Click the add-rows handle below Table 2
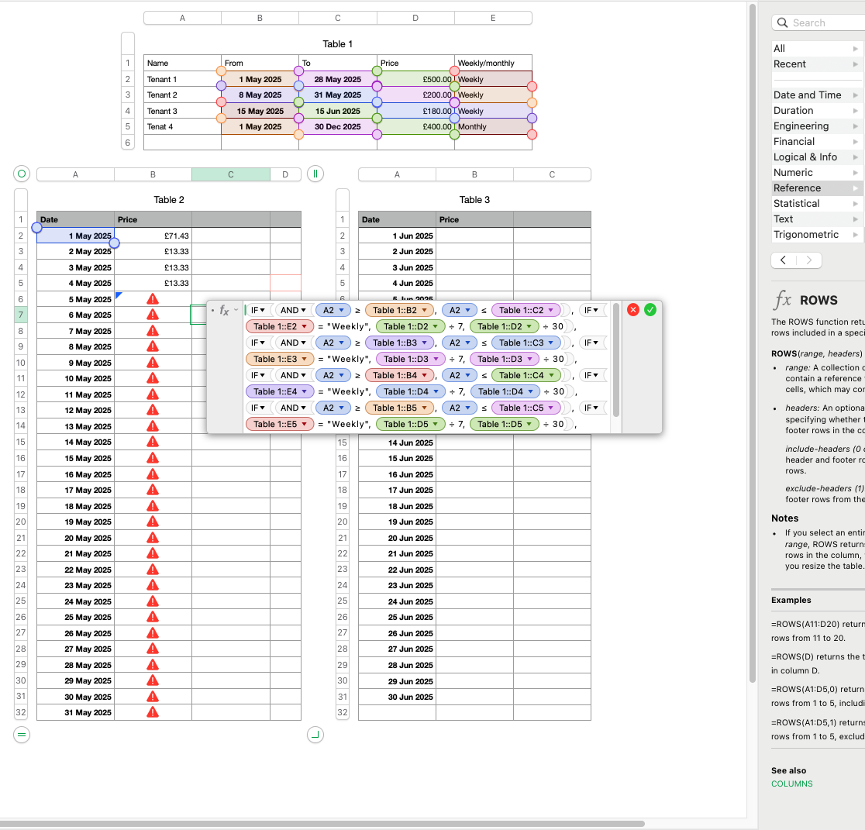Screen dimensions: 865x830 [x=22, y=734]
